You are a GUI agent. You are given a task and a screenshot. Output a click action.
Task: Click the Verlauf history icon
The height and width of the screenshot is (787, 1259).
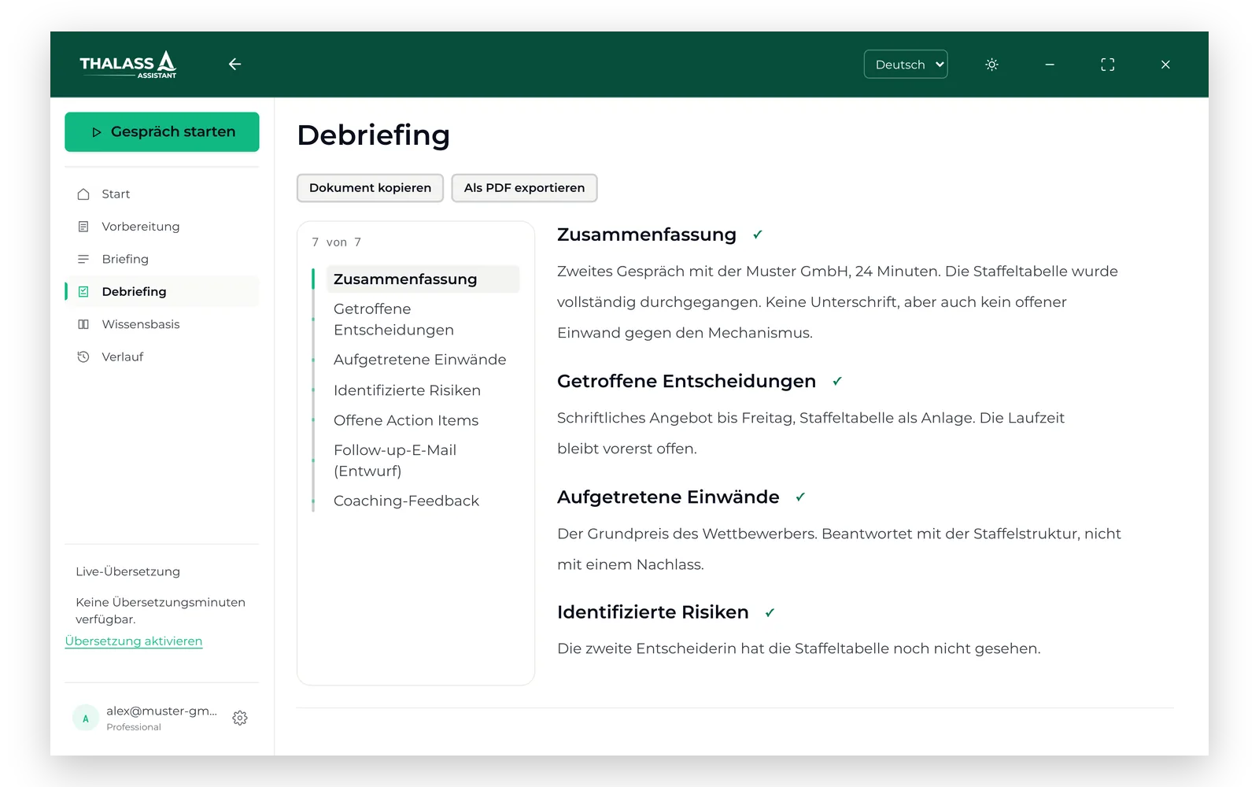[83, 357]
